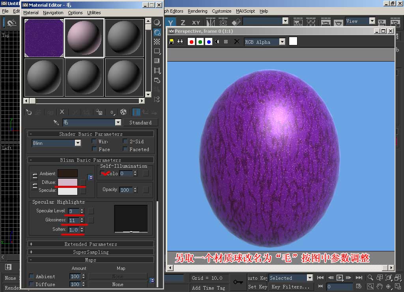This screenshot has height=292, width=404.
Task: Click the Put to Library icon
Action: point(99,112)
